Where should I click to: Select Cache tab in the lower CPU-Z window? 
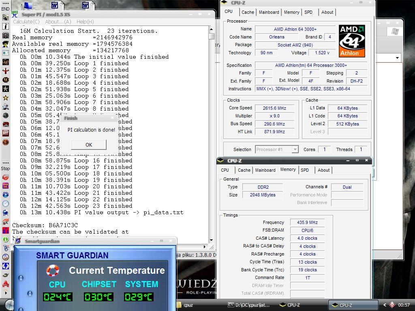[244, 170]
